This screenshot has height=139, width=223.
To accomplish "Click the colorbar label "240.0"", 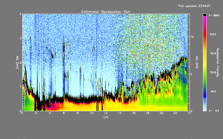I will 213,34.
